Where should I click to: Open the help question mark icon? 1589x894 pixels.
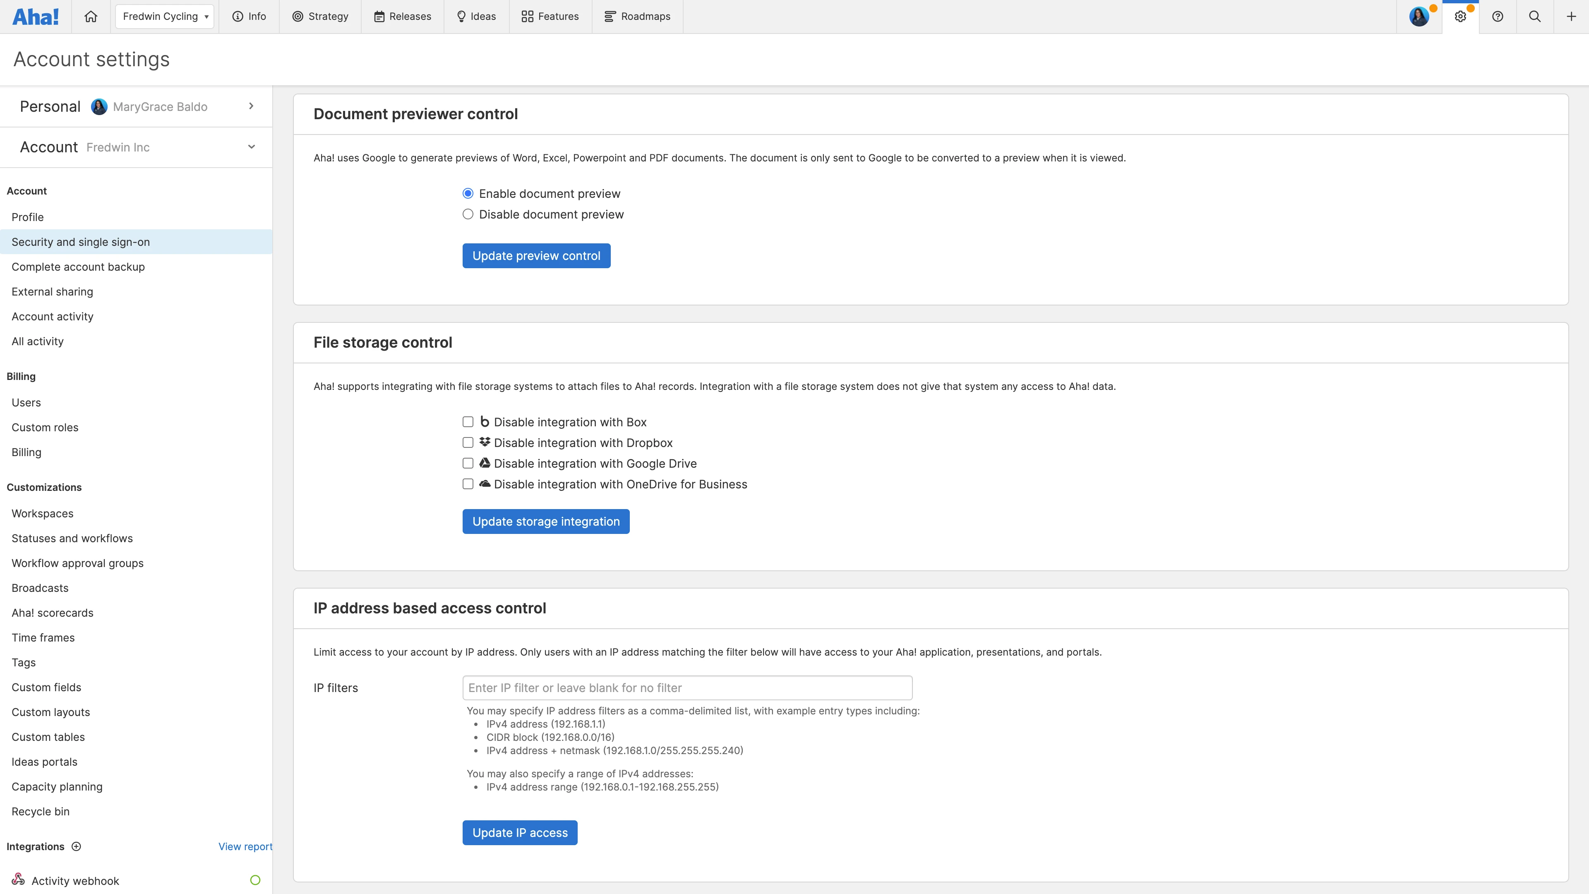click(x=1498, y=16)
